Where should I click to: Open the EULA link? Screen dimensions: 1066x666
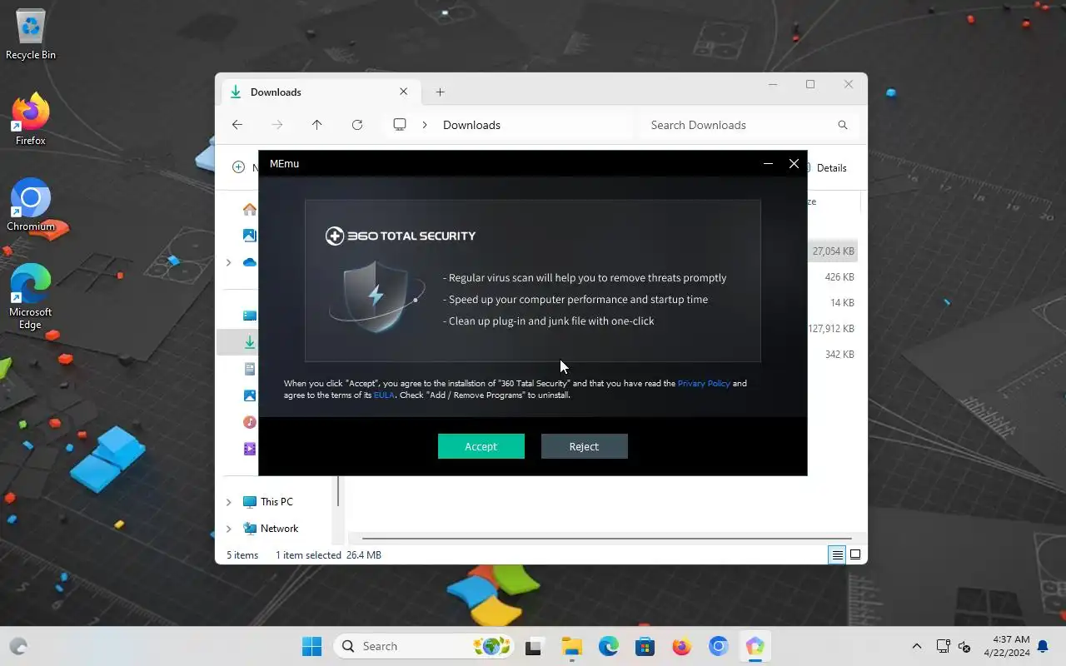click(384, 395)
